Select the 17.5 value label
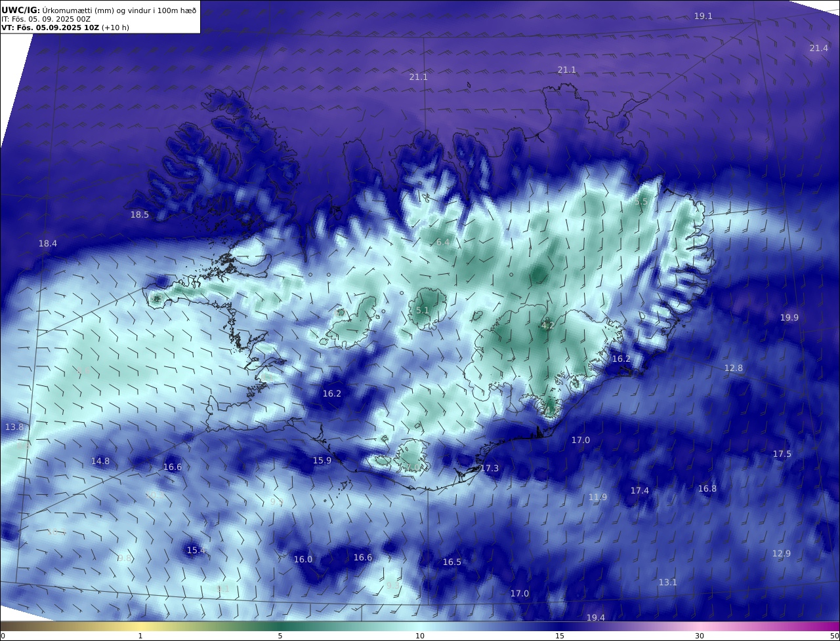 [x=782, y=454]
